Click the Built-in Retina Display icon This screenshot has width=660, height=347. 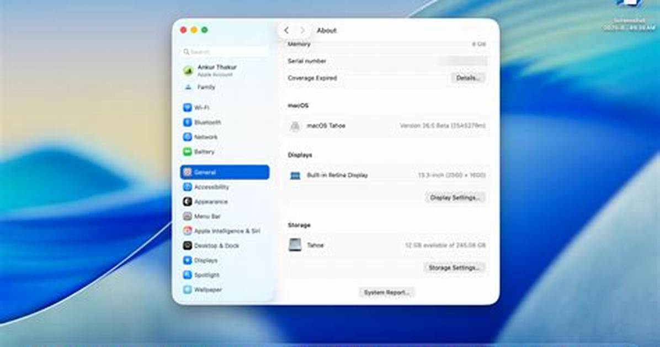click(295, 175)
